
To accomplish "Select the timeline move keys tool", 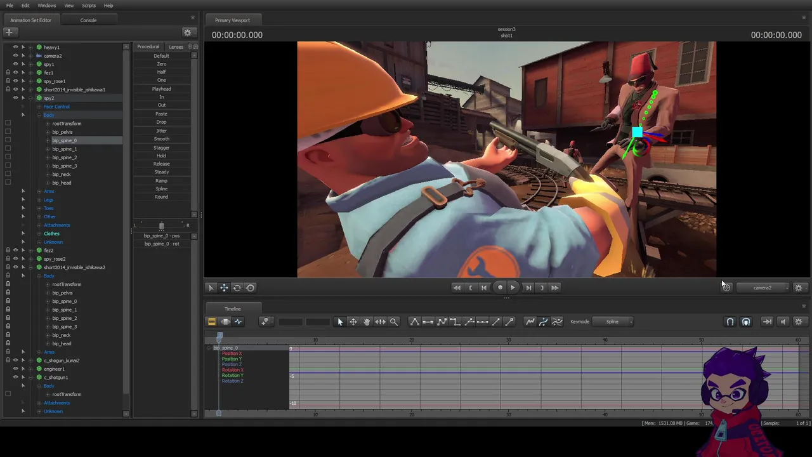I will 353,322.
